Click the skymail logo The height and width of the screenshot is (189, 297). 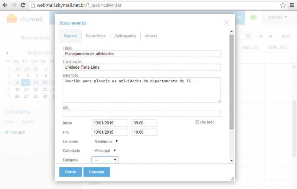pos(25,19)
